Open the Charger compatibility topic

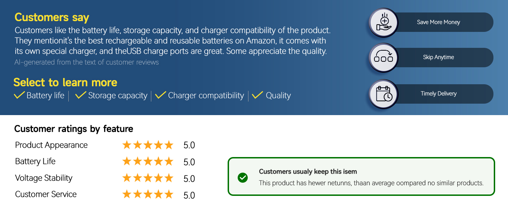pyautogui.click(x=206, y=96)
